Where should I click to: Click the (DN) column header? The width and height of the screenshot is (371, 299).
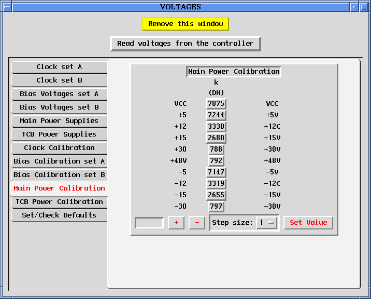click(216, 92)
